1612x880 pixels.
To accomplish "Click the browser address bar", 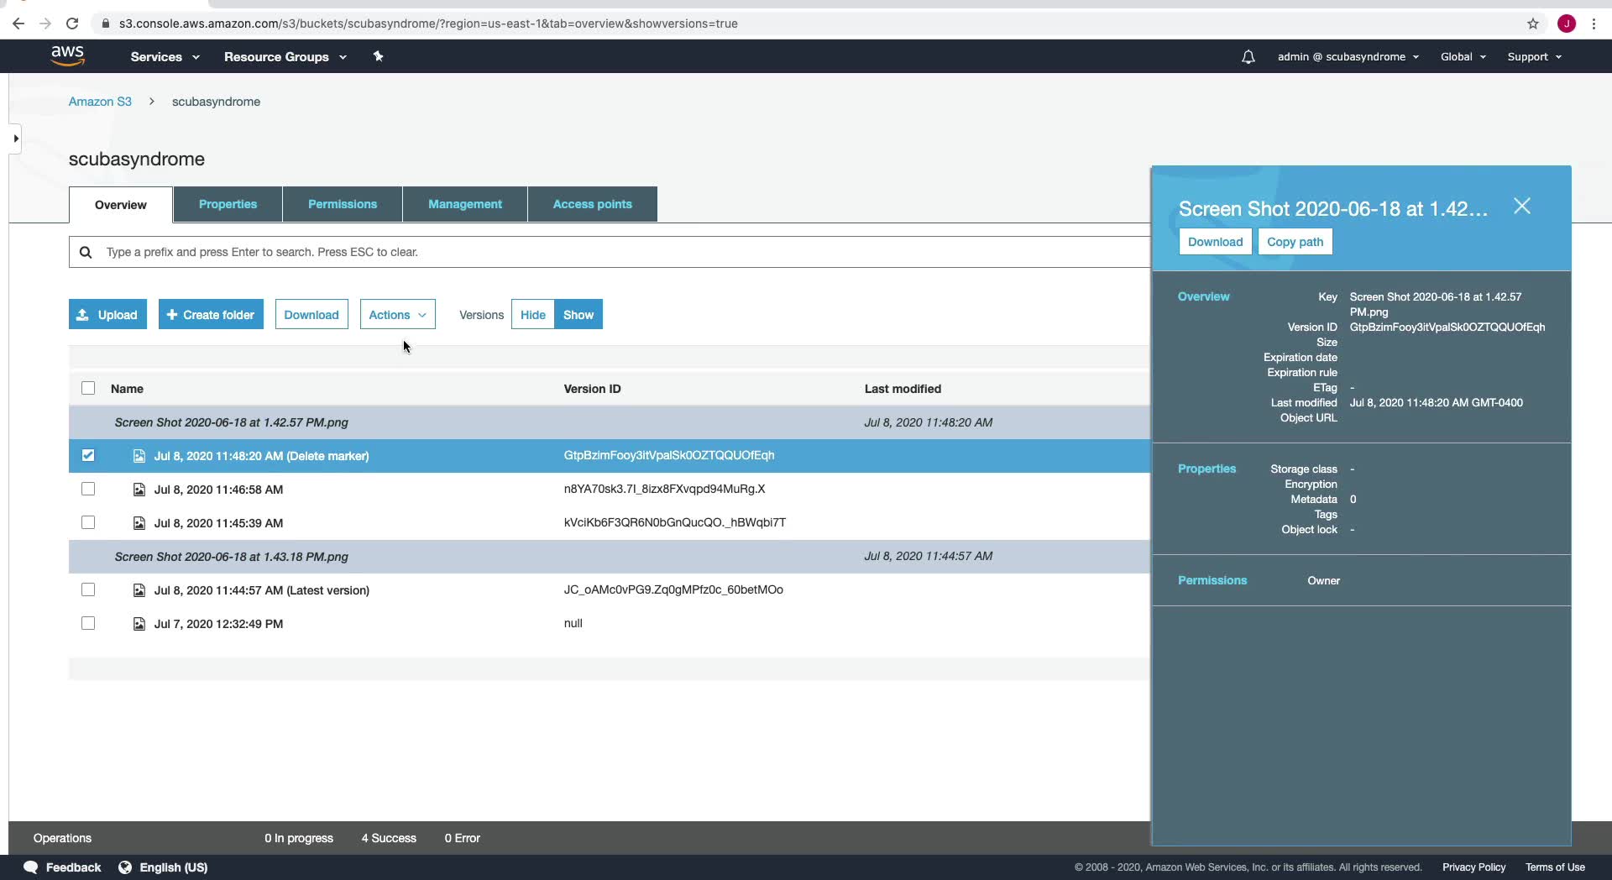I will coord(806,24).
